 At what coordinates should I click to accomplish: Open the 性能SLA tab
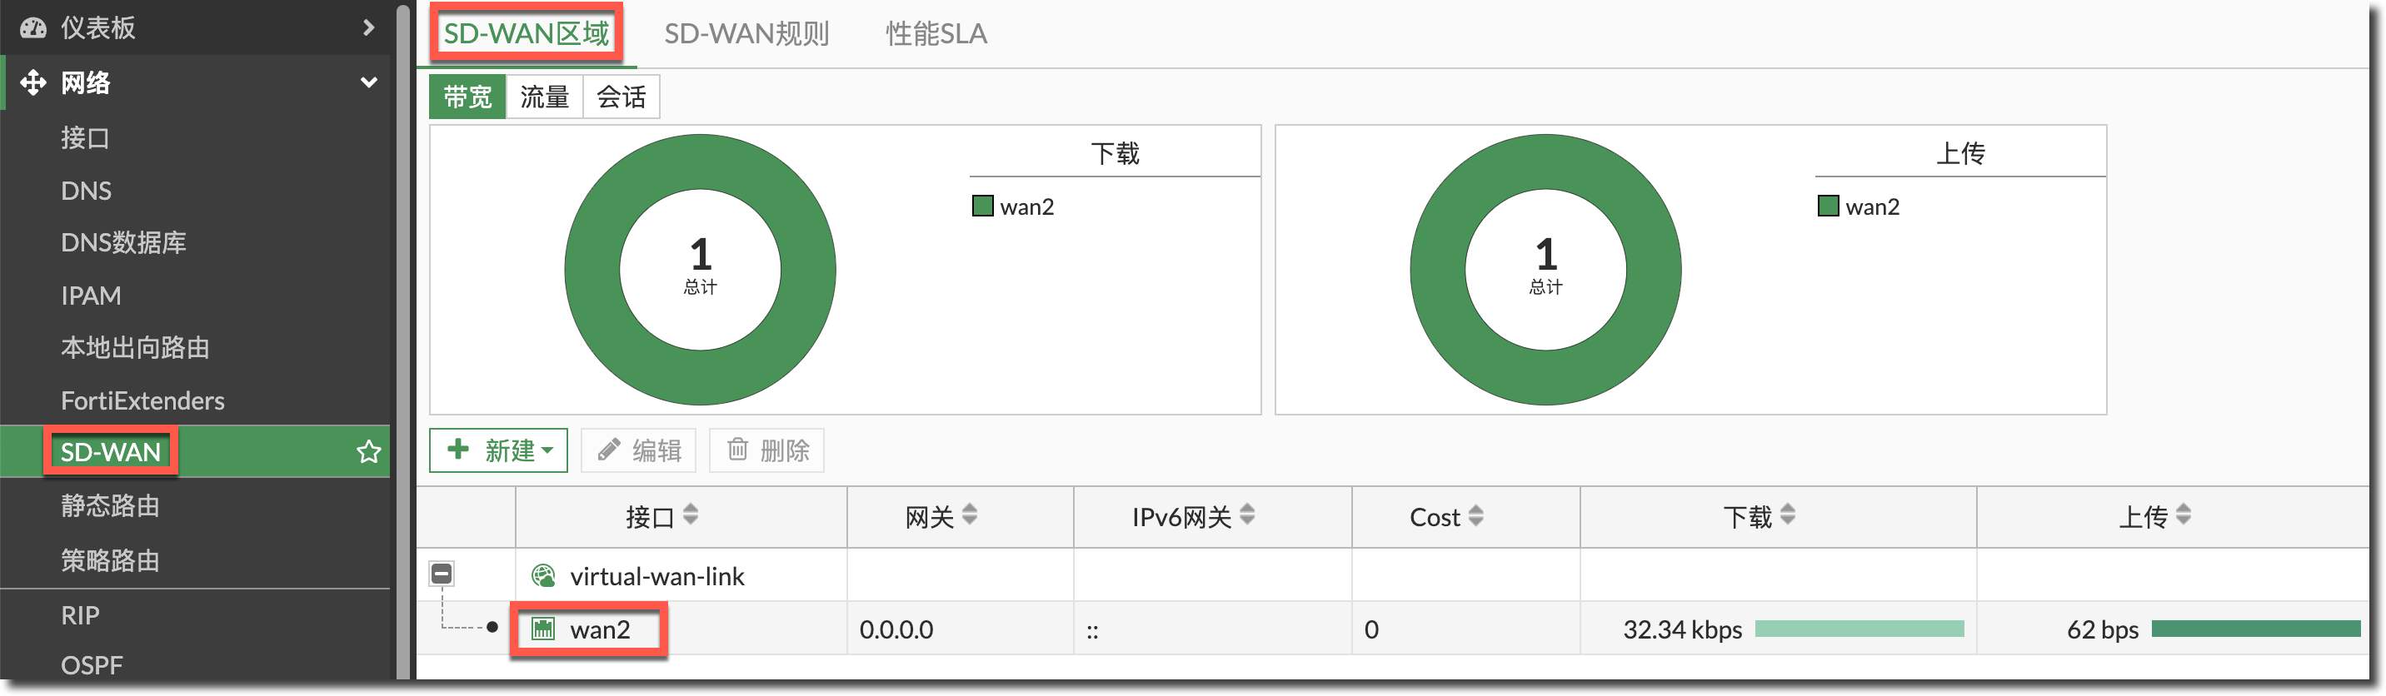click(x=936, y=34)
